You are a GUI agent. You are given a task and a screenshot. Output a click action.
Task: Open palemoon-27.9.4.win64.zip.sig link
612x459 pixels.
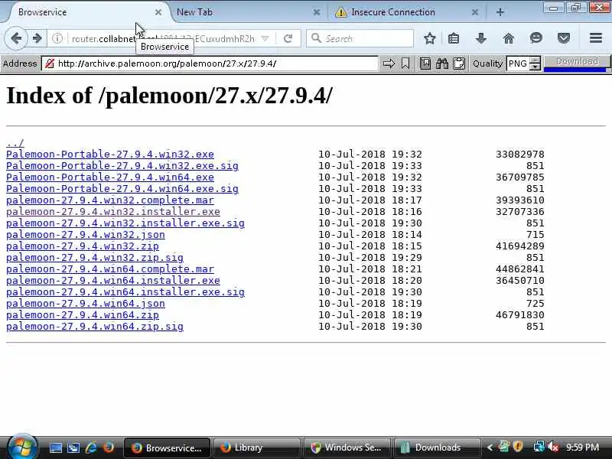click(x=95, y=327)
